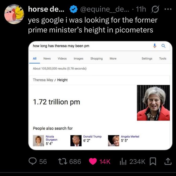Click the reply comment icon
Screen dimensions: 176x176
pyautogui.click(x=33, y=161)
